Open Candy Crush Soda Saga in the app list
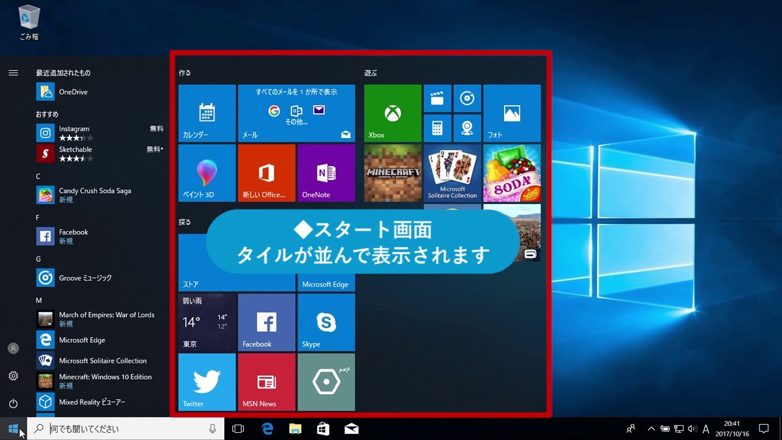This screenshot has height=440, width=782. pyautogui.click(x=100, y=195)
